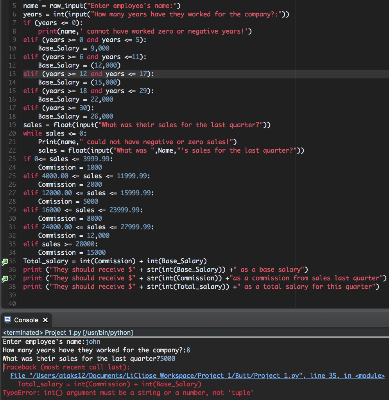
Task: Click the years value '8' in console
Action: 188,350
